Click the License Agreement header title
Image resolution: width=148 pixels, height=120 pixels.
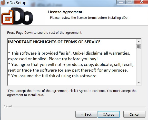coord(65,12)
